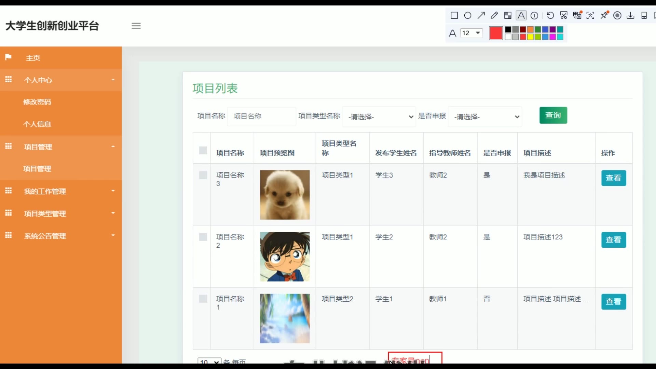Viewport: 656px width, 369px height.
Task: Click the grid icon beside the 项目管理 group
Action: click(8, 146)
